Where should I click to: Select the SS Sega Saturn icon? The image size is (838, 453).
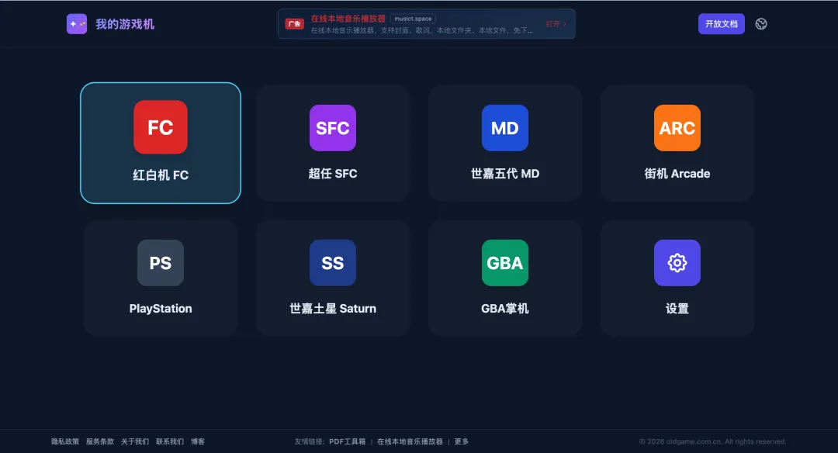point(332,263)
